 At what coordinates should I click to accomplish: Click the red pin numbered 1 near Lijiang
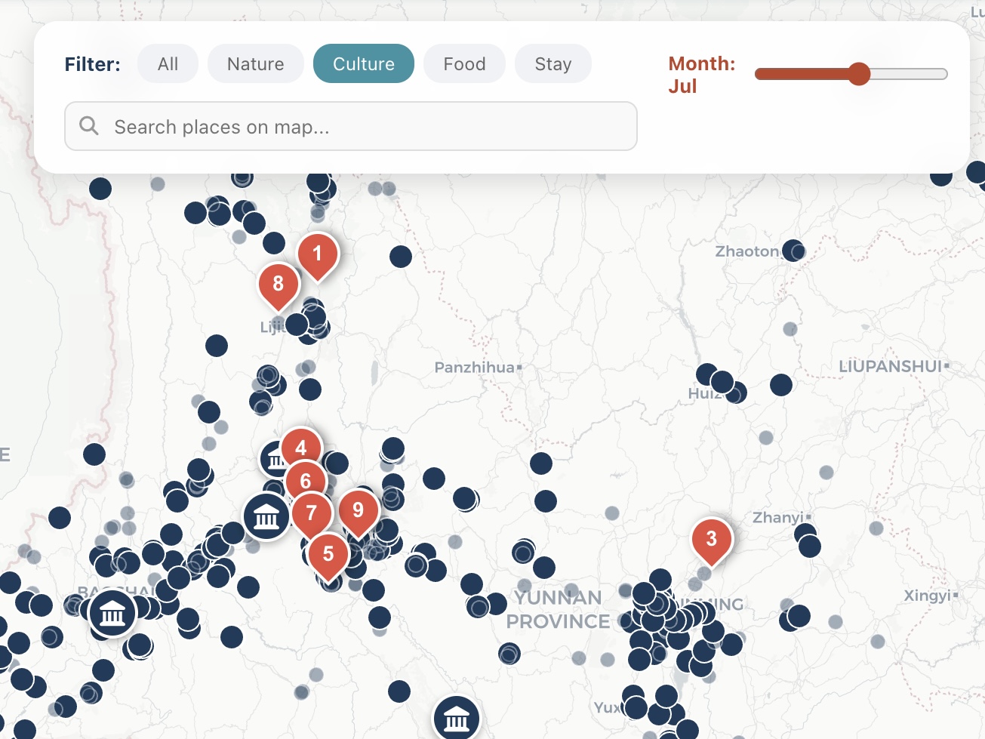[x=318, y=254]
